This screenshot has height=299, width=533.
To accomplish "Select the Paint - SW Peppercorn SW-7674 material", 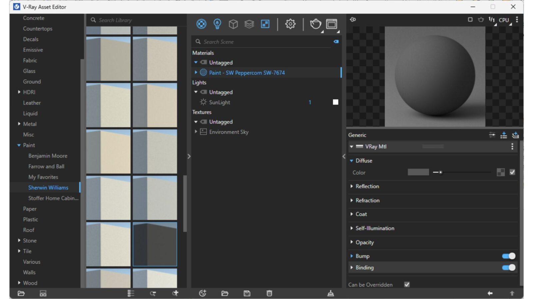I will pos(247,72).
